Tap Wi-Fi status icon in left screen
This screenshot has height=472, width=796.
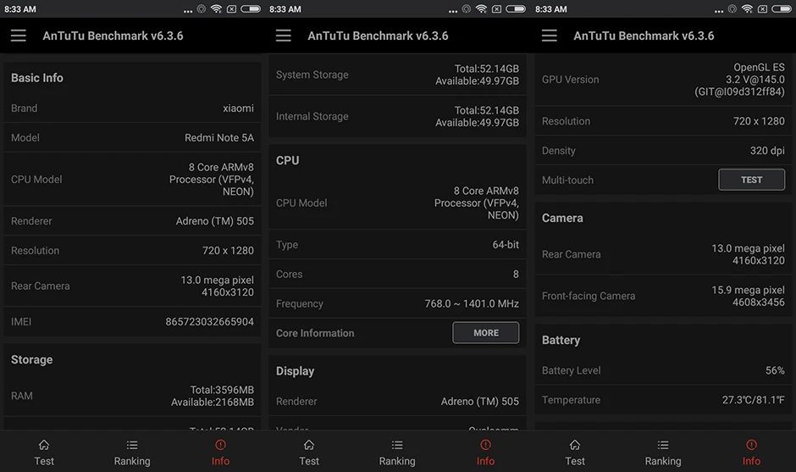point(216,8)
